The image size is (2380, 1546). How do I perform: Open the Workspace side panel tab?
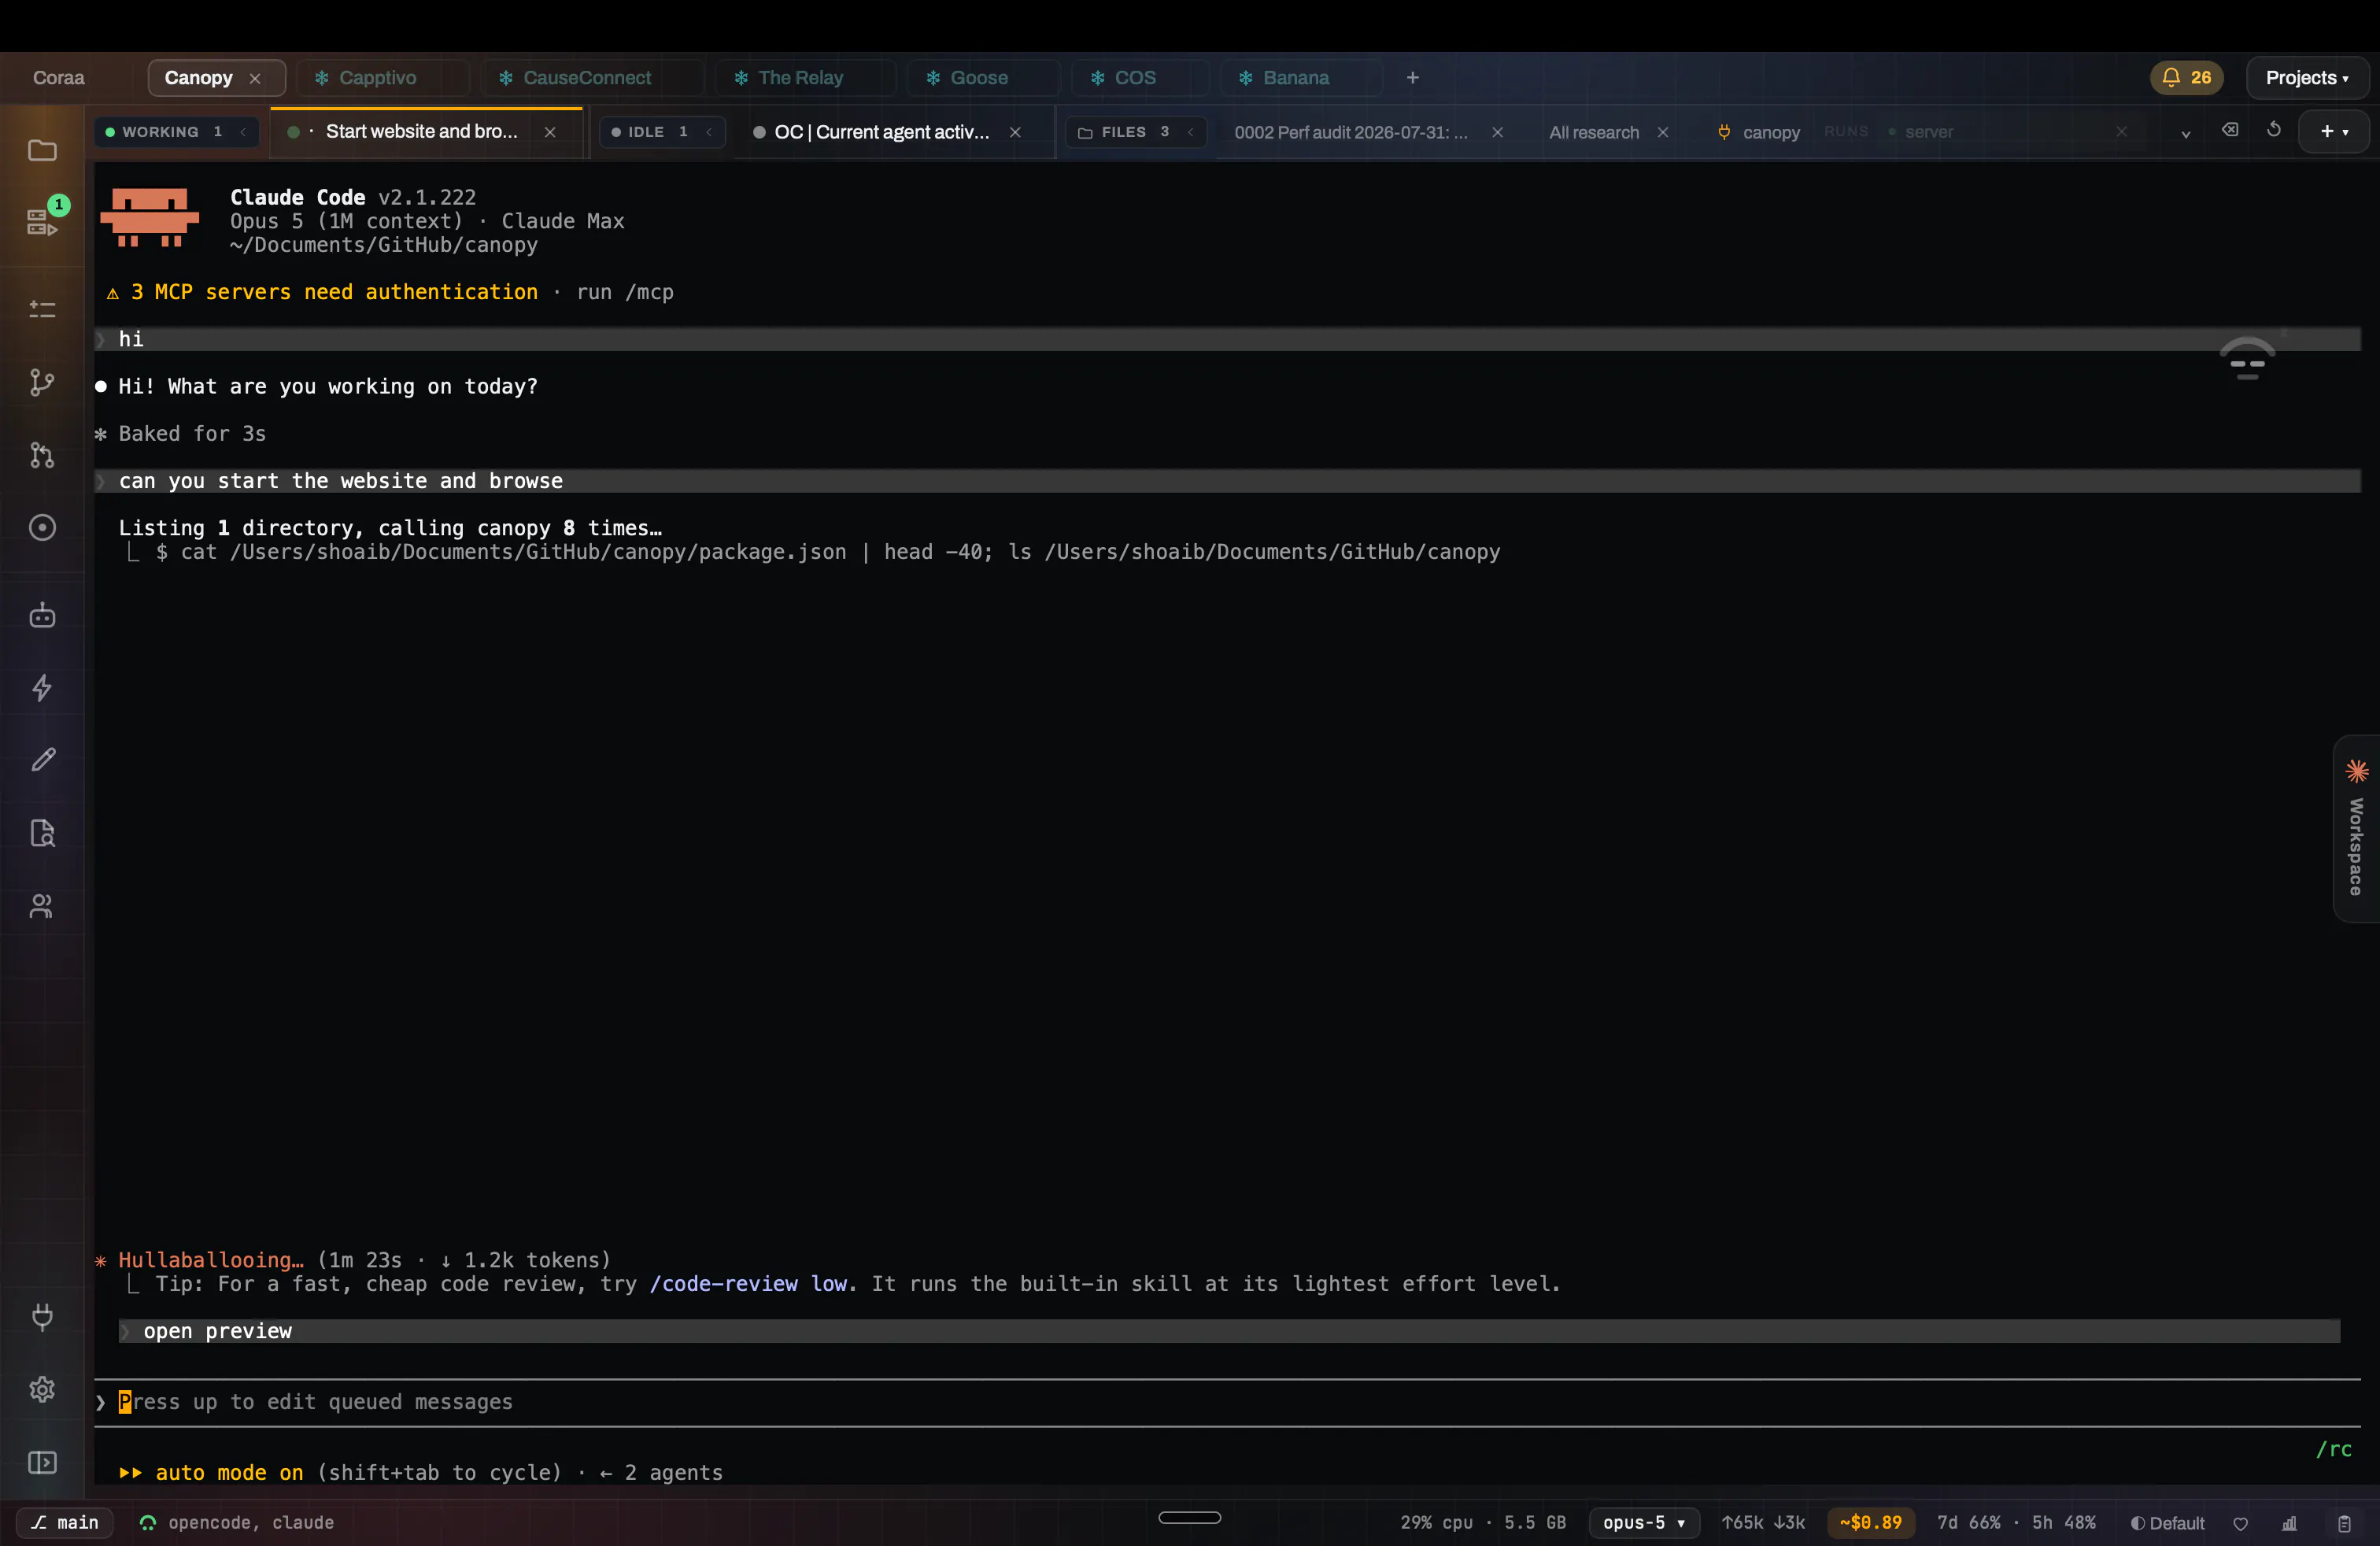(2357, 829)
